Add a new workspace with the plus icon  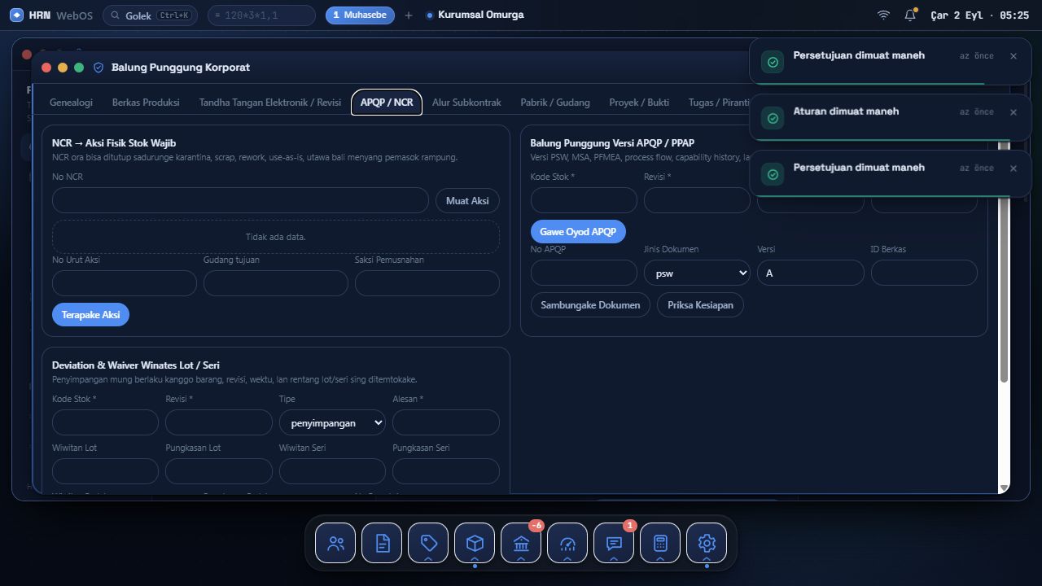tap(409, 15)
